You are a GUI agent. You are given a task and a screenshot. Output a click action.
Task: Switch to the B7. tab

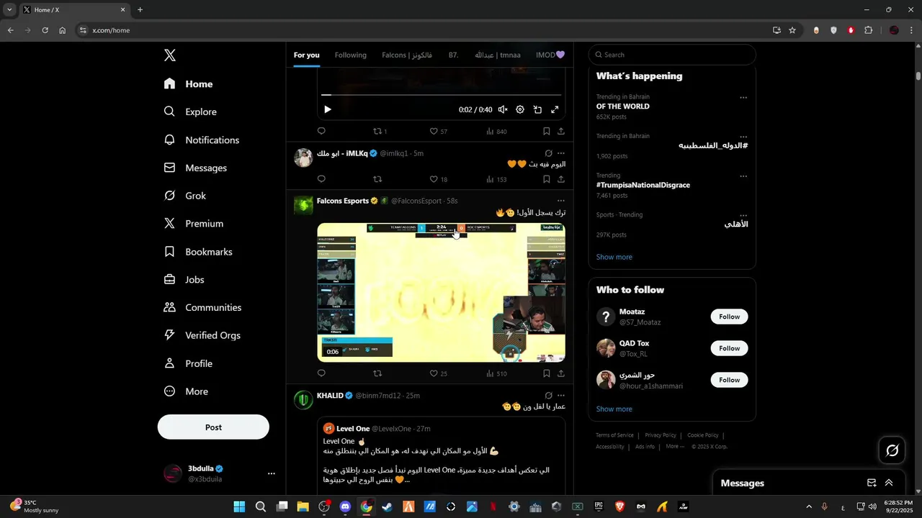454,55
